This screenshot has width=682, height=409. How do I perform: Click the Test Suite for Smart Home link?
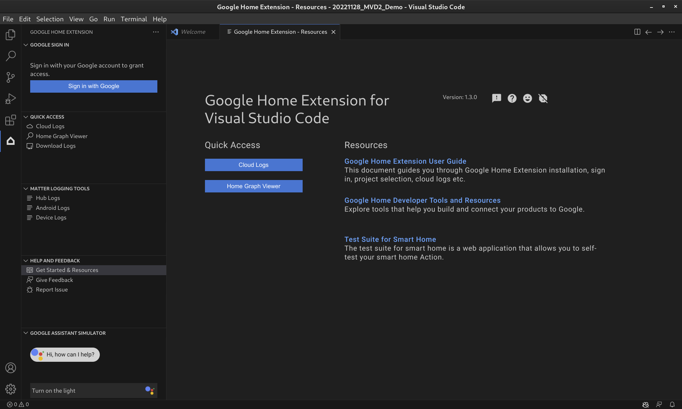390,240
